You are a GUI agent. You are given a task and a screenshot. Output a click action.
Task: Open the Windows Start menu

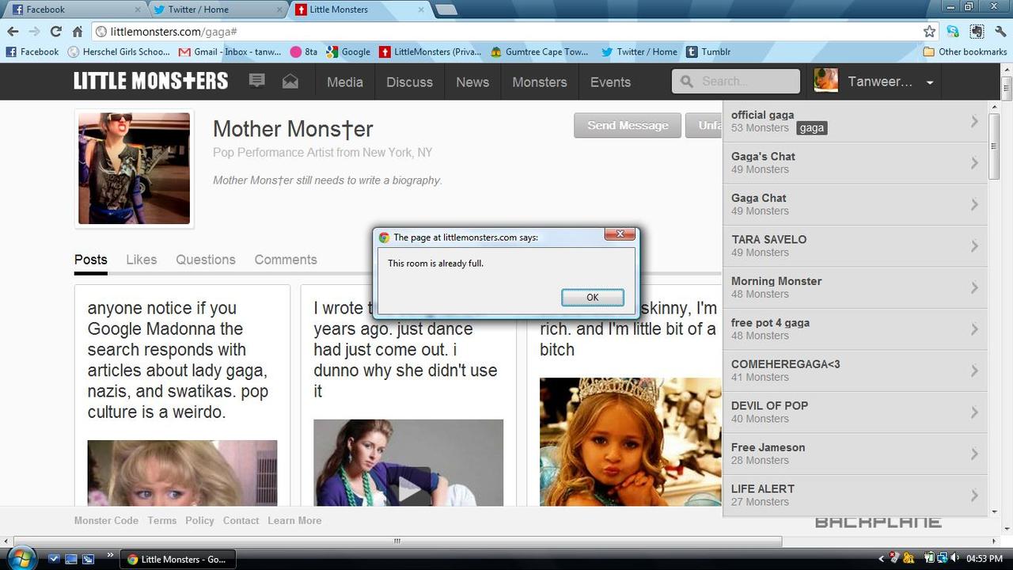tap(20, 558)
